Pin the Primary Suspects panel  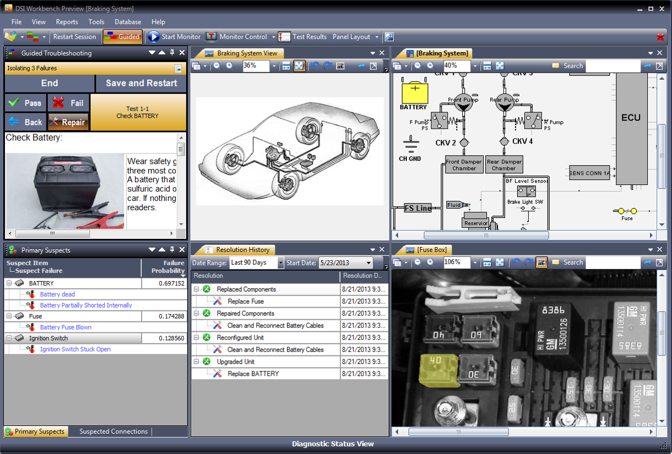click(x=172, y=250)
